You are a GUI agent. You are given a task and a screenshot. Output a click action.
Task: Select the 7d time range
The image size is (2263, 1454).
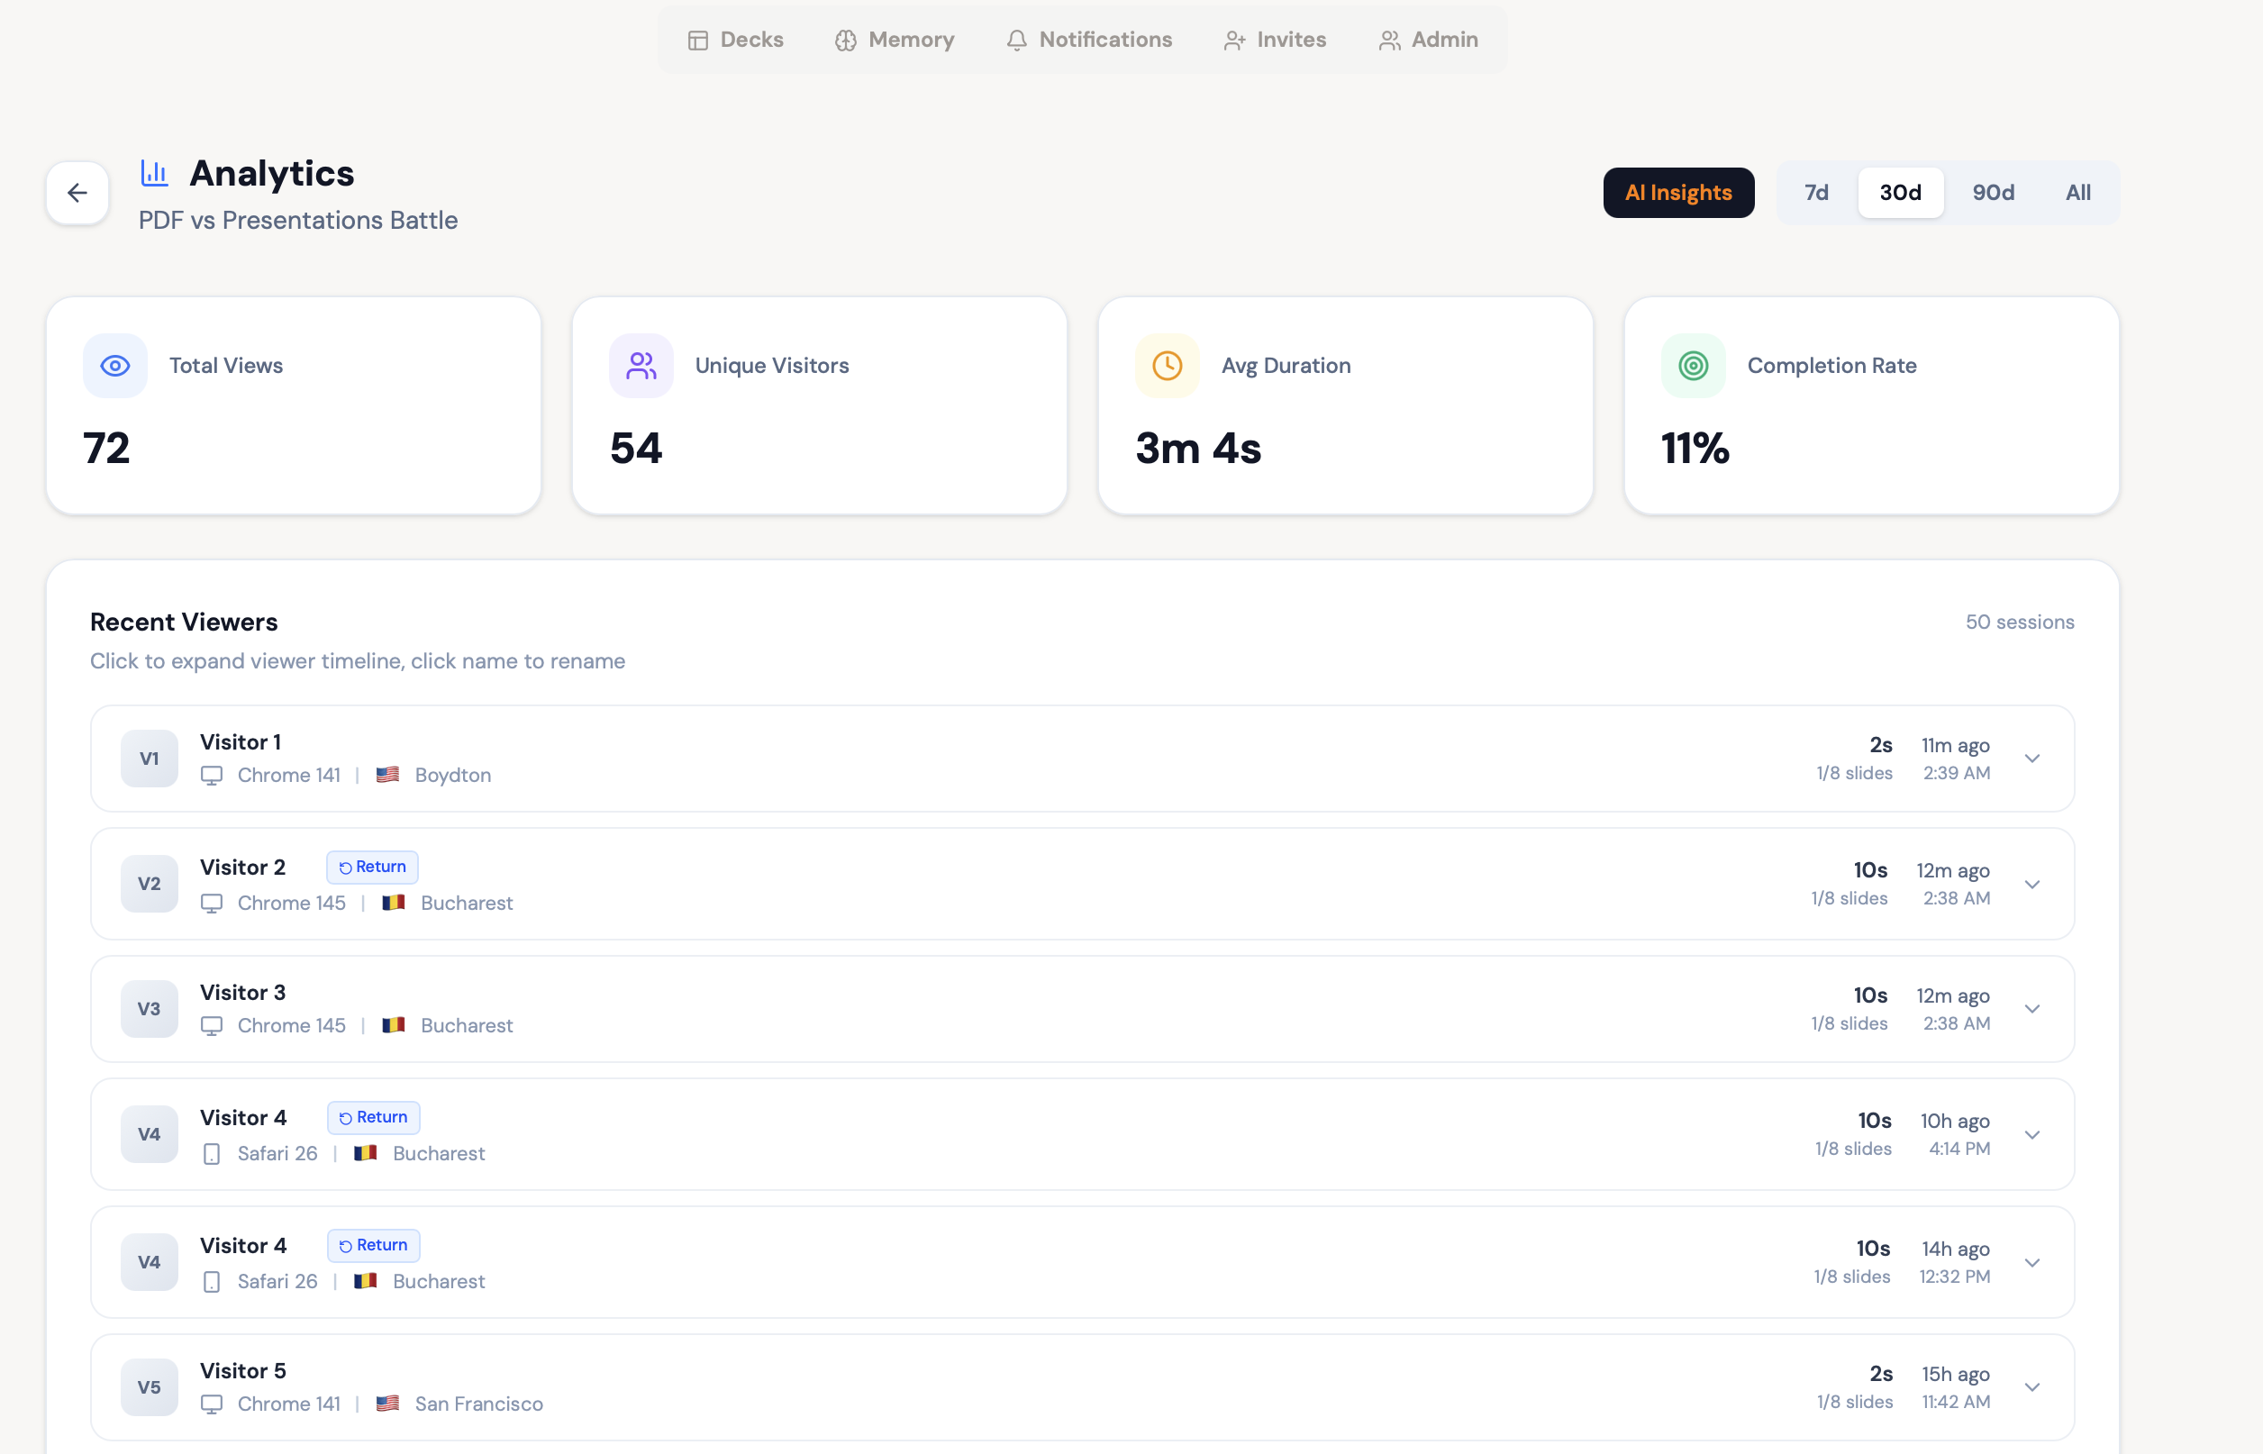pyautogui.click(x=1816, y=193)
